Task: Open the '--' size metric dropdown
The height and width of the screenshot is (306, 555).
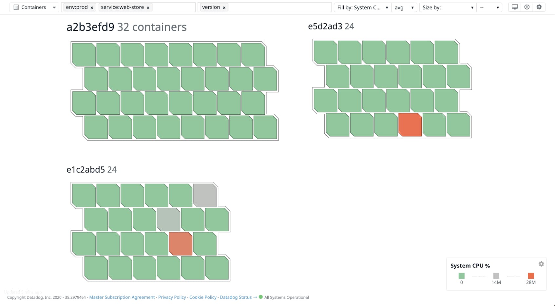Action: pyautogui.click(x=489, y=7)
